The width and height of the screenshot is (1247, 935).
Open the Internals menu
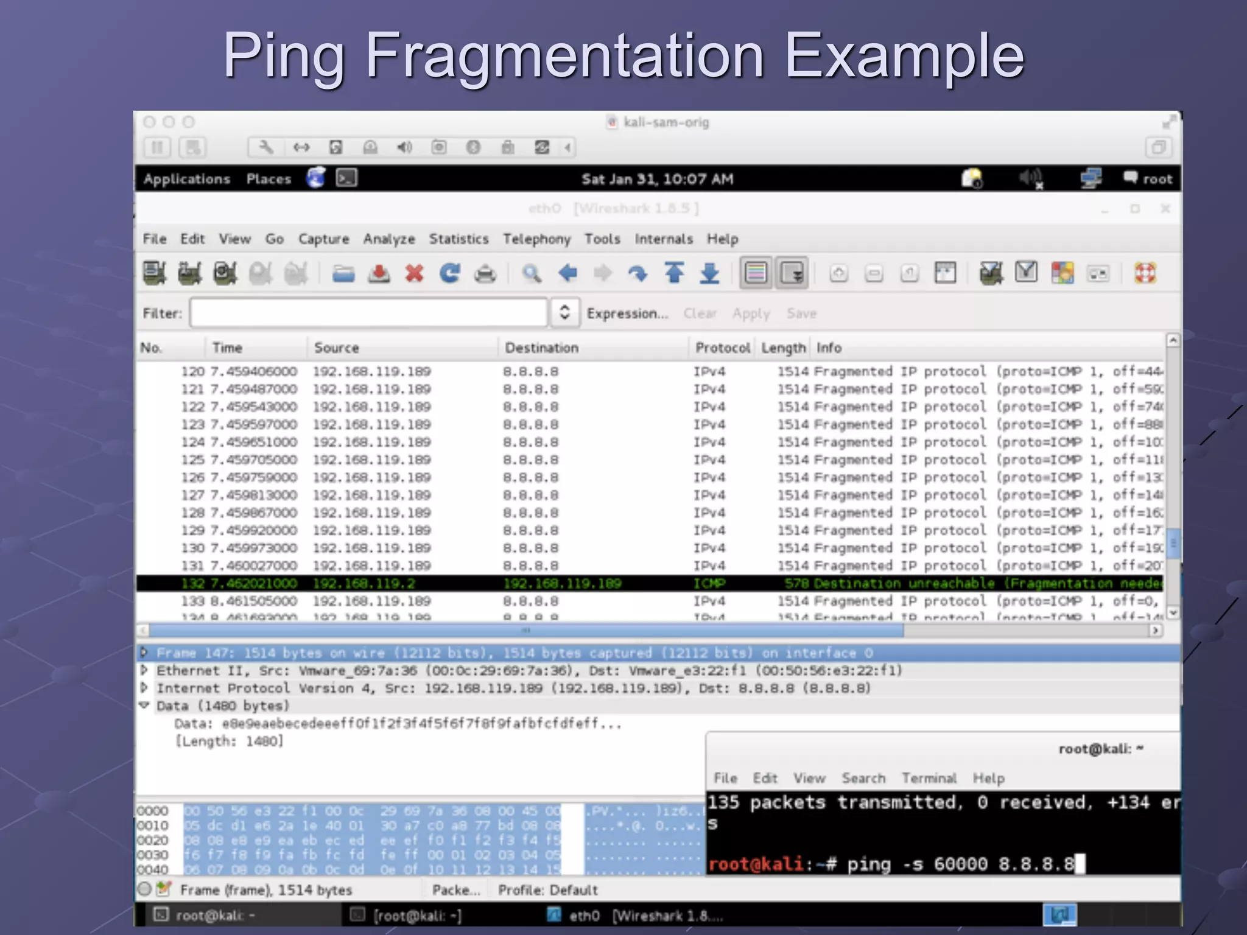coord(664,239)
